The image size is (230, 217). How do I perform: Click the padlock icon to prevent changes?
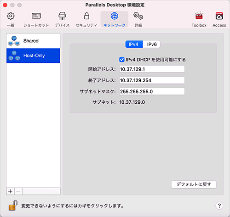point(13,205)
